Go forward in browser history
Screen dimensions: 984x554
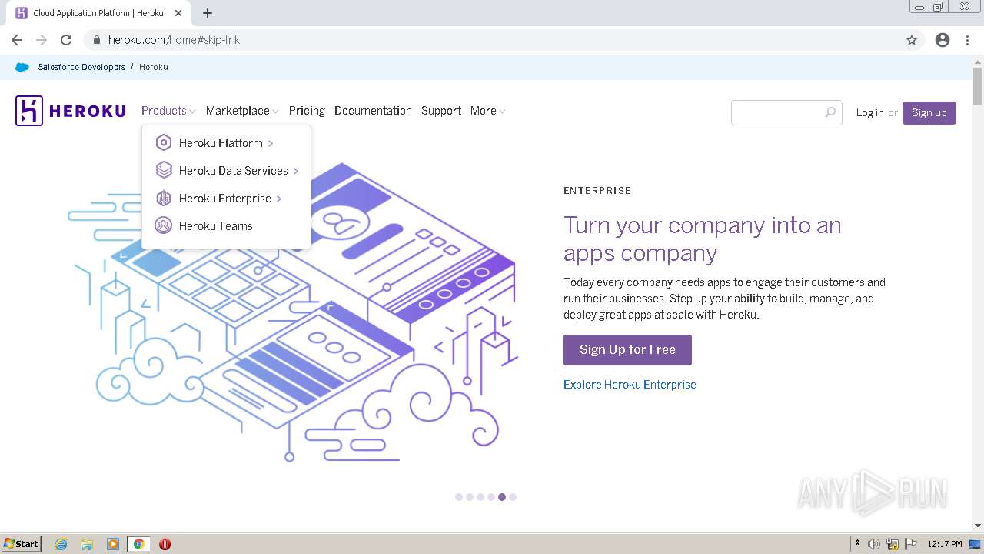pyautogui.click(x=42, y=40)
